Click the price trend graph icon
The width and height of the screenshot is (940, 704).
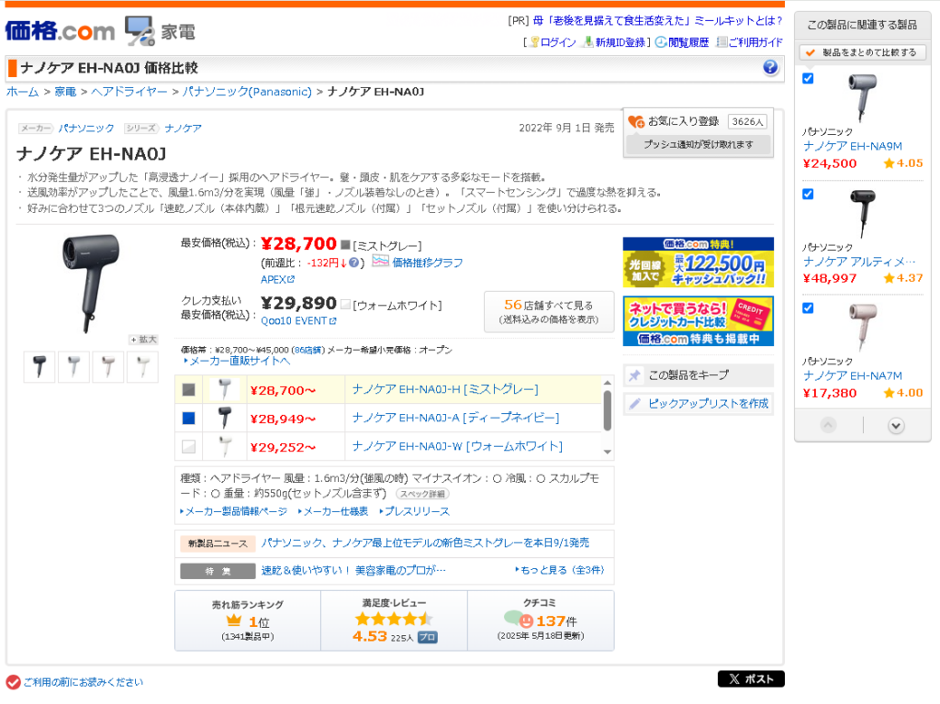click(x=380, y=262)
